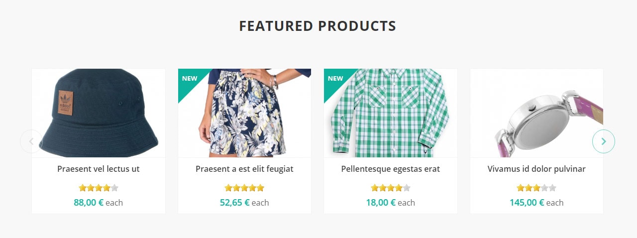This screenshot has height=238, width=637.
Task: Click the next carousel arrow button
Action: 603,141
